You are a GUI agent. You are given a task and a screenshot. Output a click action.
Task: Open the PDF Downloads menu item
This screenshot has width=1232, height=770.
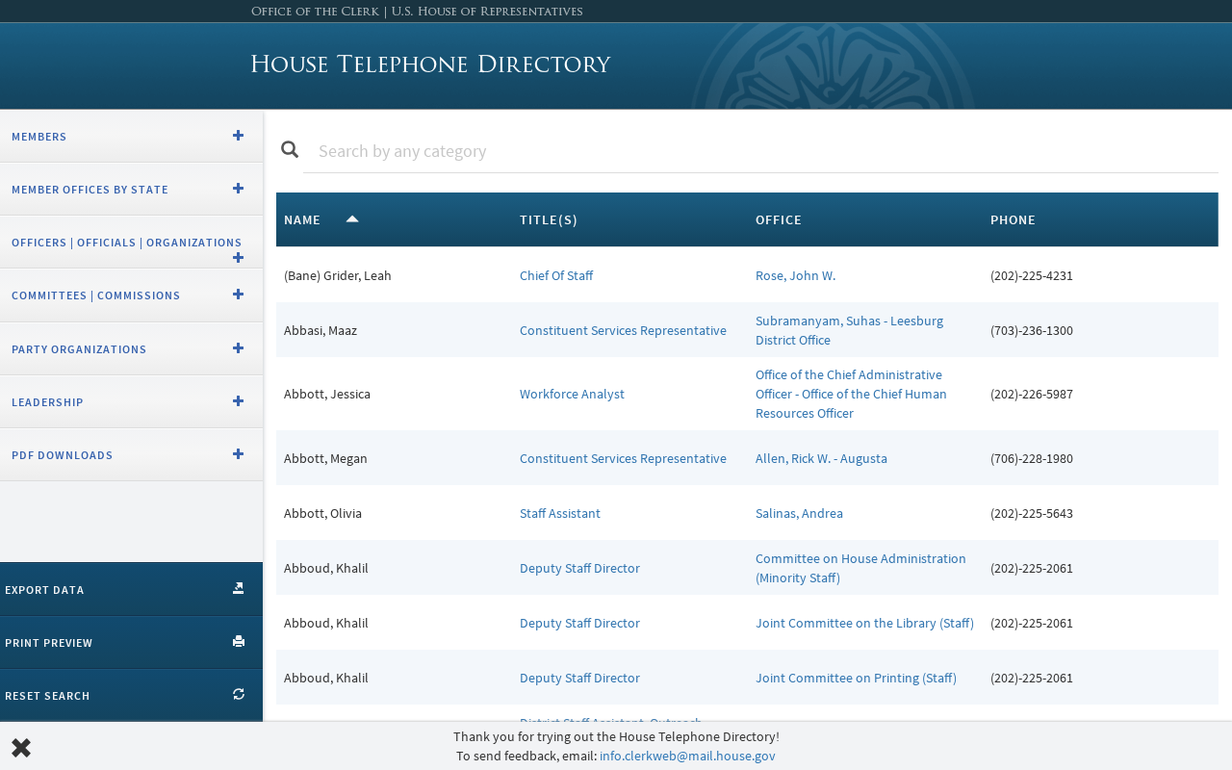[131, 454]
